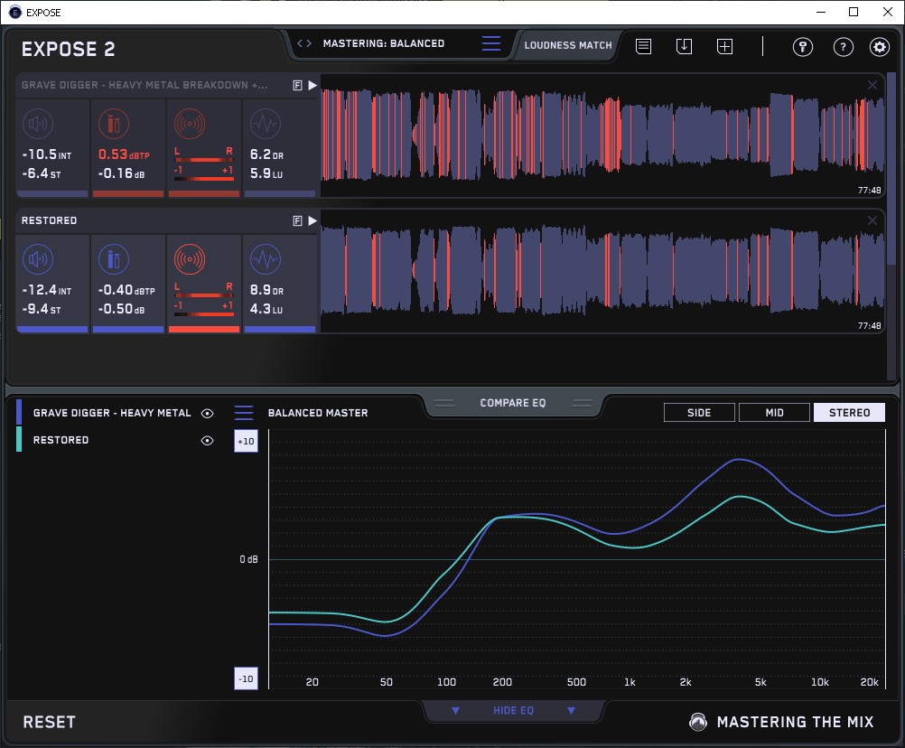Remove the Restored track with X
Viewport: 905px width, 748px height.
click(x=872, y=220)
